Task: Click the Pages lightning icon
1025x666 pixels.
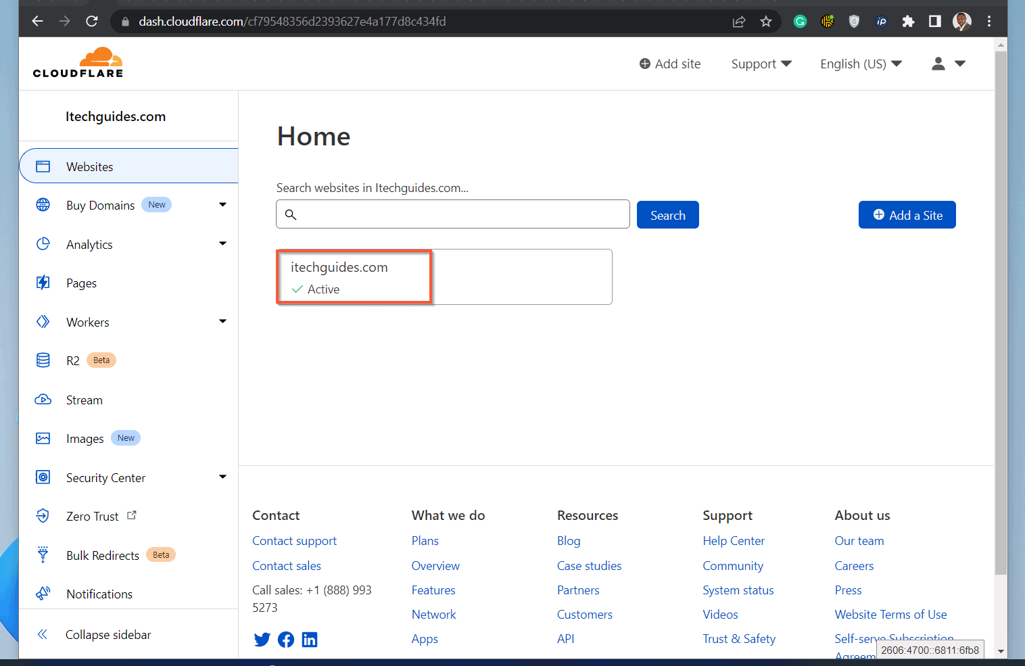Action: pos(43,283)
